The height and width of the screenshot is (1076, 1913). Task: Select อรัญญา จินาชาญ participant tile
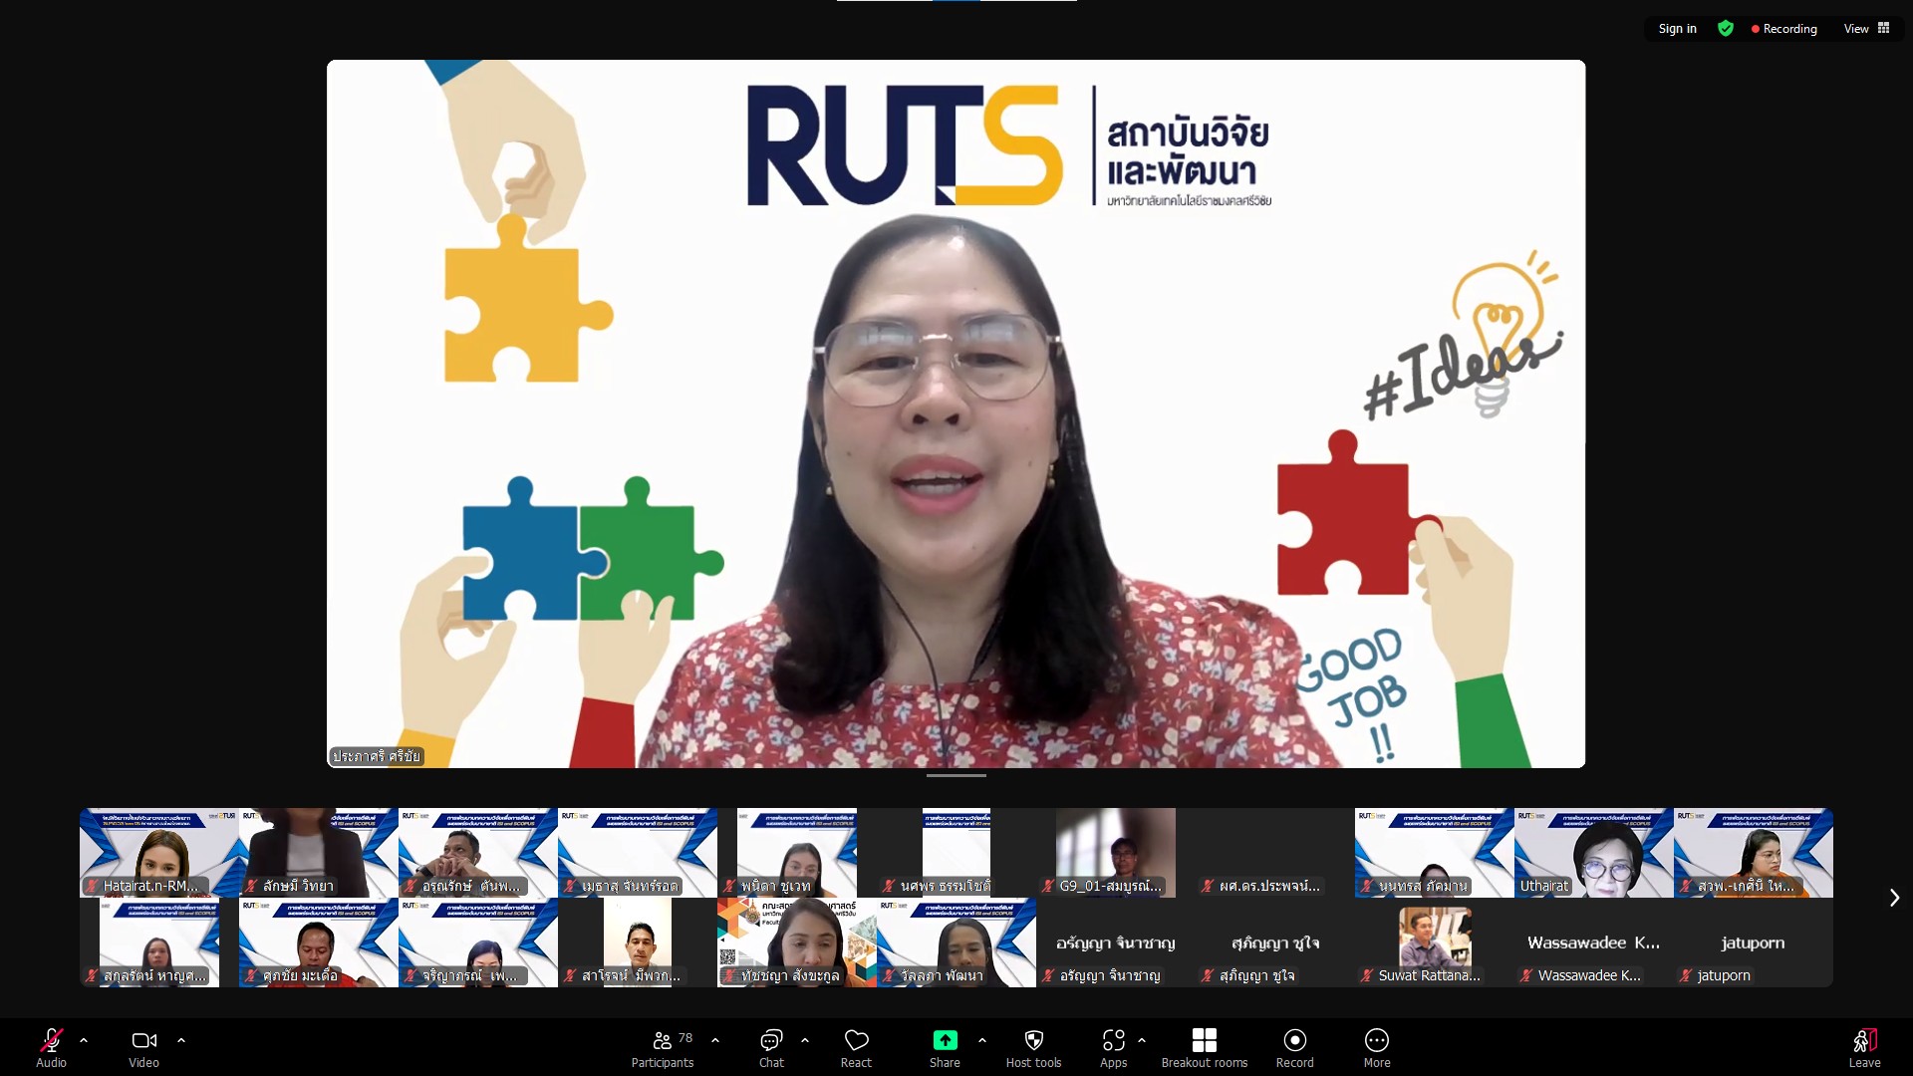pos(1116,942)
